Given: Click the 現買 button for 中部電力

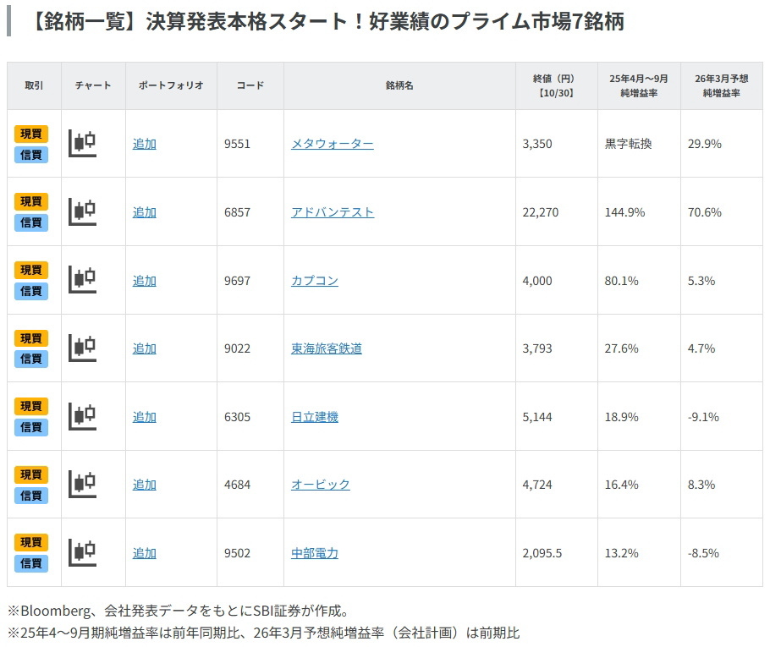Looking at the screenshot, I should coord(32,541).
